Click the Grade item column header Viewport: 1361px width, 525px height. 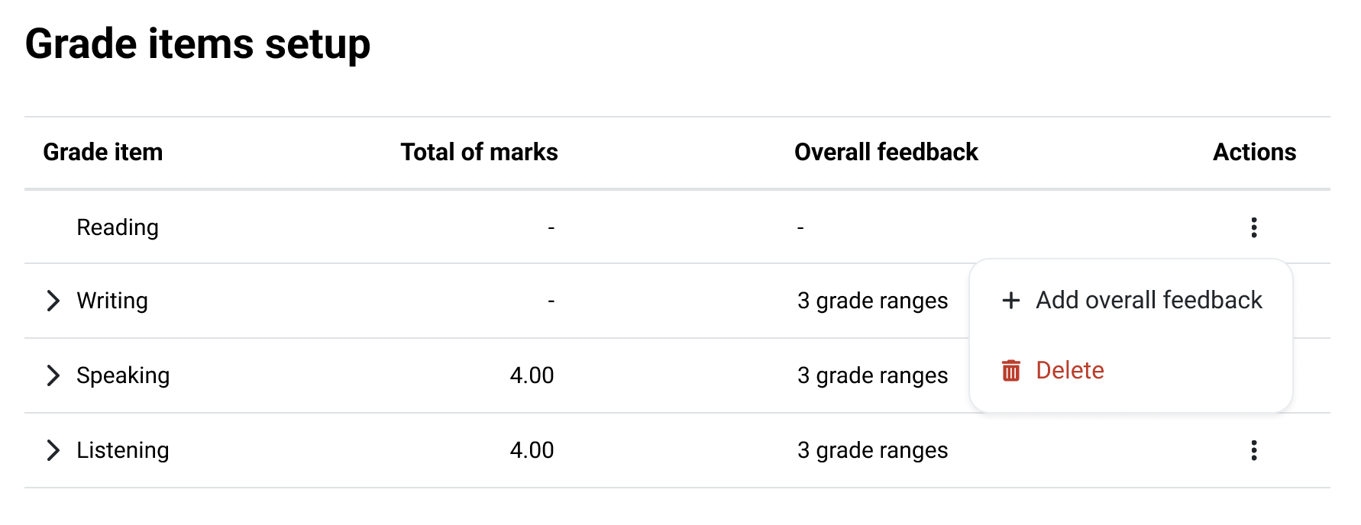103,152
